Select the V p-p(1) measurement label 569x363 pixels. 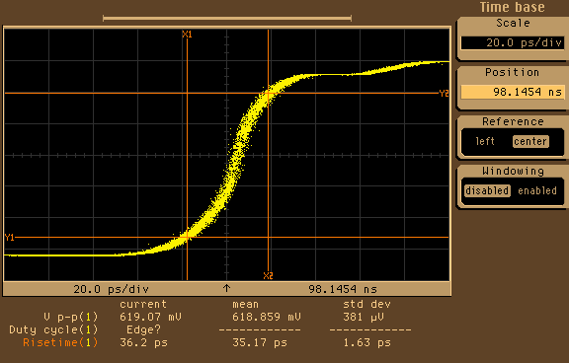(71, 317)
